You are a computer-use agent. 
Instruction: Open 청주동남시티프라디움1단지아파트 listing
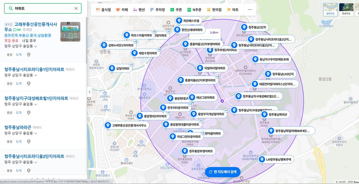click(34, 69)
